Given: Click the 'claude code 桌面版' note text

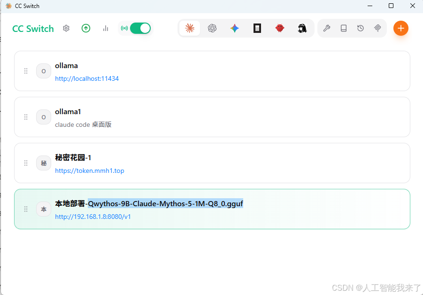Looking at the screenshot, I should pyautogui.click(x=83, y=124).
